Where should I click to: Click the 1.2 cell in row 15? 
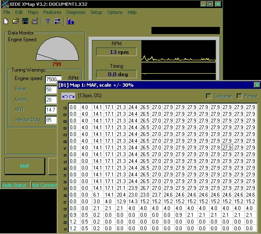point(74,229)
